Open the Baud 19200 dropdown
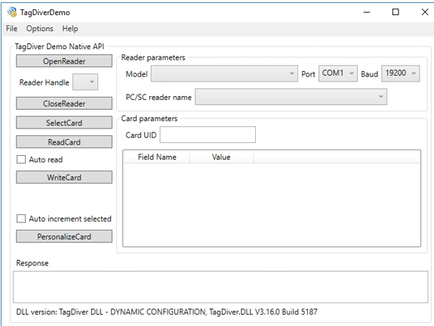The width and height of the screenshot is (434, 326). (401, 73)
